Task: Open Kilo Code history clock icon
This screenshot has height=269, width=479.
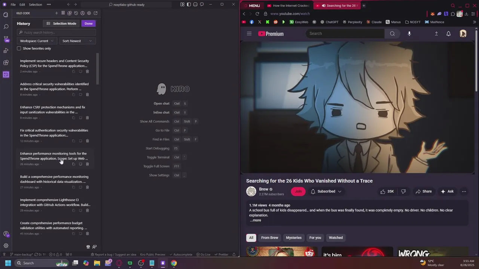Action: 76,13
